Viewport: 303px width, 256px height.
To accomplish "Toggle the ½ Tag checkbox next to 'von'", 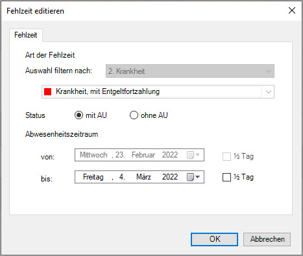I will point(226,156).
